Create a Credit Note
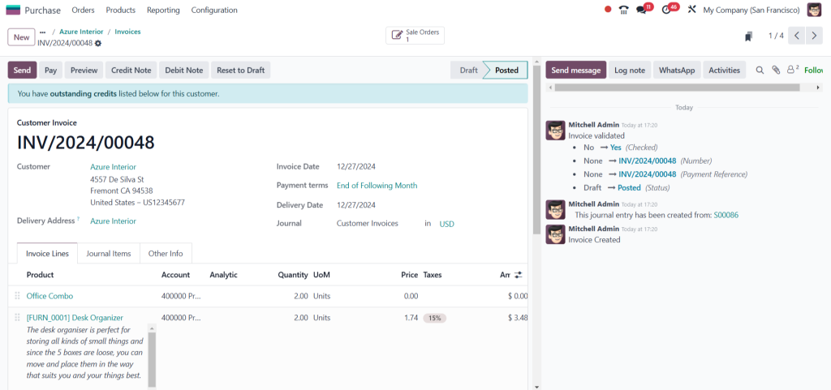The image size is (831, 390). [131, 70]
